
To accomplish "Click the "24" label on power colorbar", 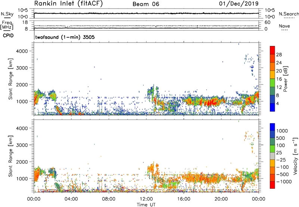I will [x=279, y=63].
